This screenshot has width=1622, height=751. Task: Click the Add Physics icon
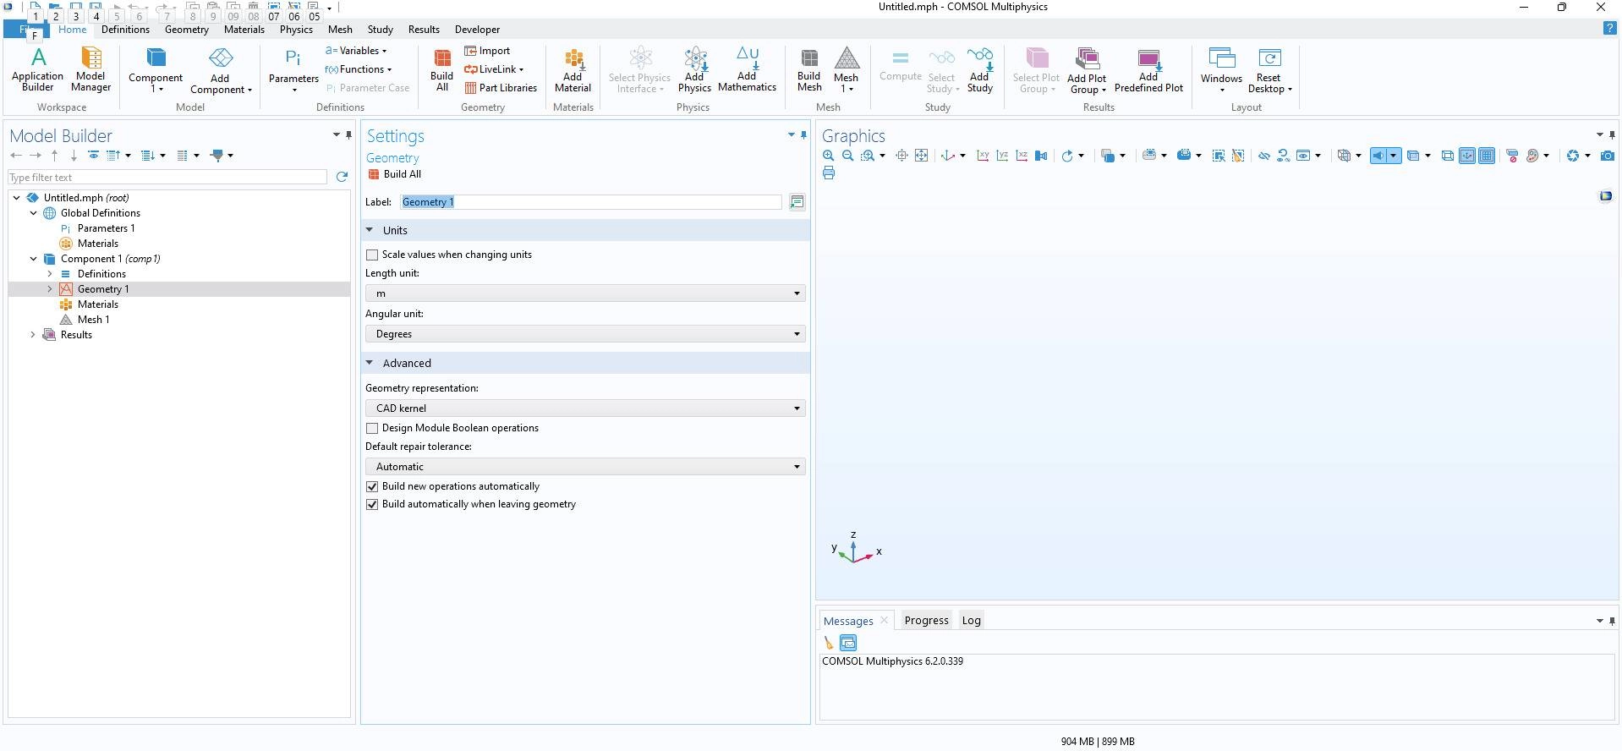694,69
